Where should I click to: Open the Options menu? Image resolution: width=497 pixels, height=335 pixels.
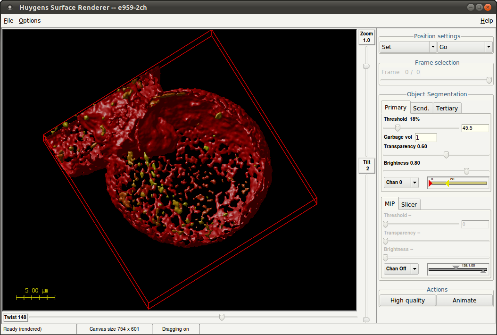coord(30,20)
